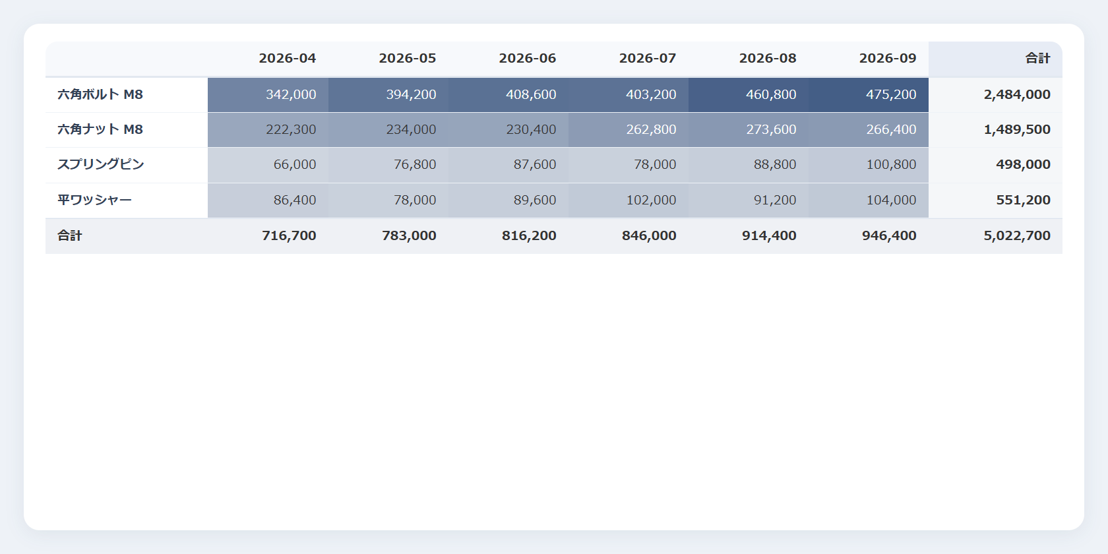Click the 266,400 cell
The width and height of the screenshot is (1108, 554).
pyautogui.click(x=869, y=130)
